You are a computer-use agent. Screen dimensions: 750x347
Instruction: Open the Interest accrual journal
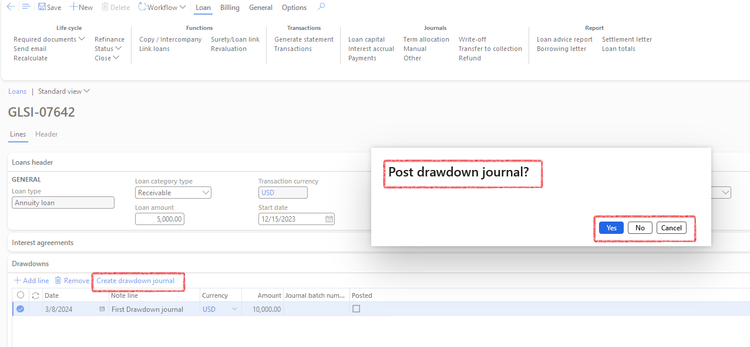tap(371, 49)
